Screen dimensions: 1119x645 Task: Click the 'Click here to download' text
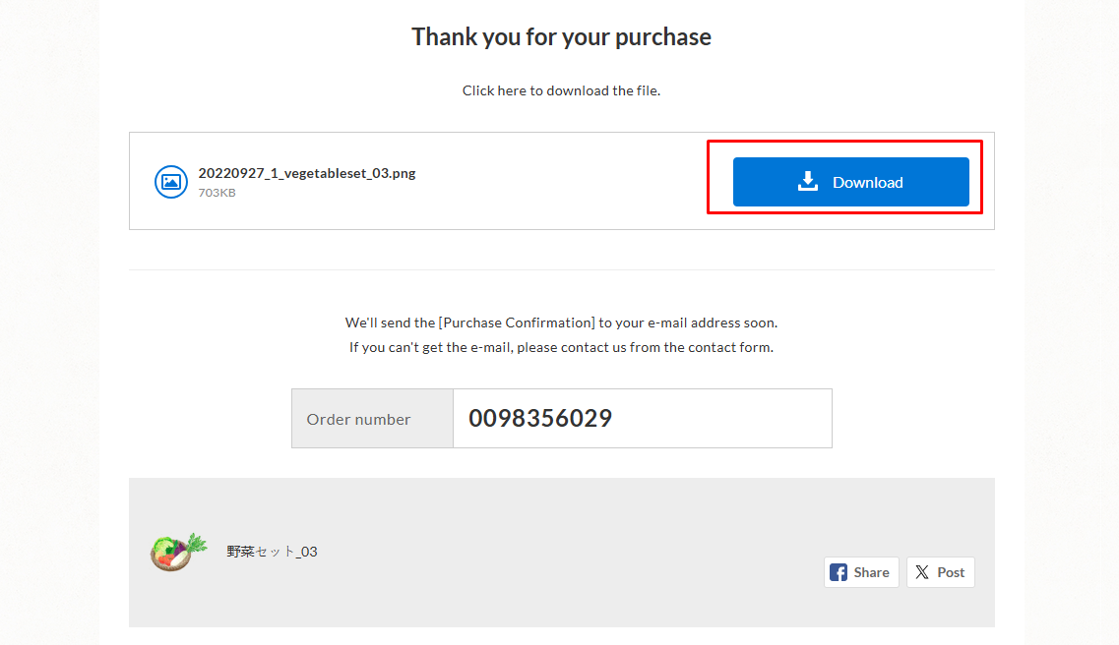coord(561,90)
